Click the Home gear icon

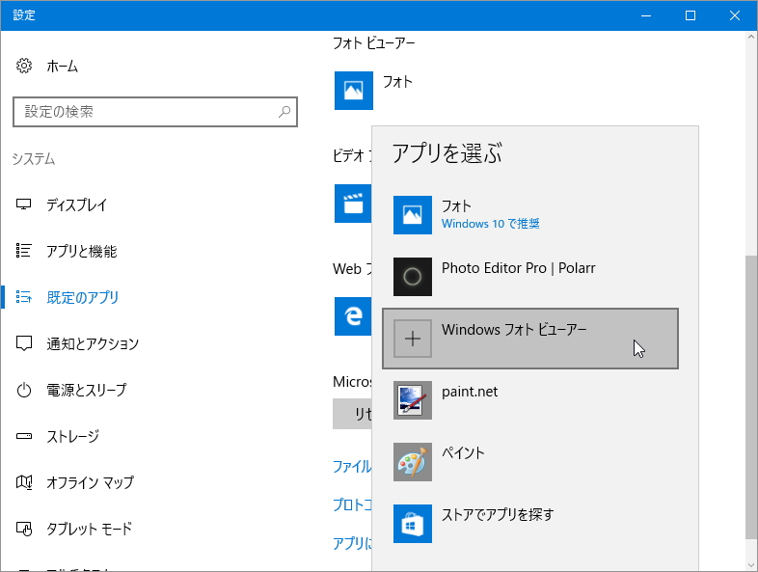(24, 66)
